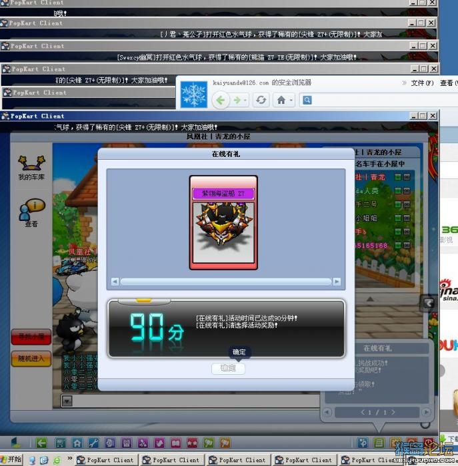Click blue tools icon in toolbar's right group
The width and height of the screenshot is (458, 466).
363,443
